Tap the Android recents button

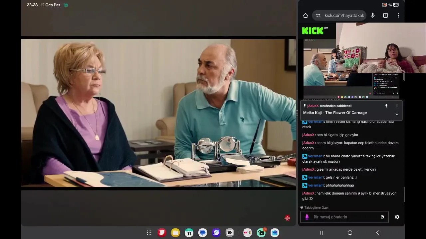coord(322,233)
